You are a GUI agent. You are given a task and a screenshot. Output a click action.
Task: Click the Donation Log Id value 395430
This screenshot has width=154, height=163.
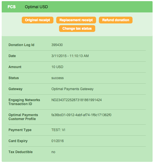click(57, 45)
